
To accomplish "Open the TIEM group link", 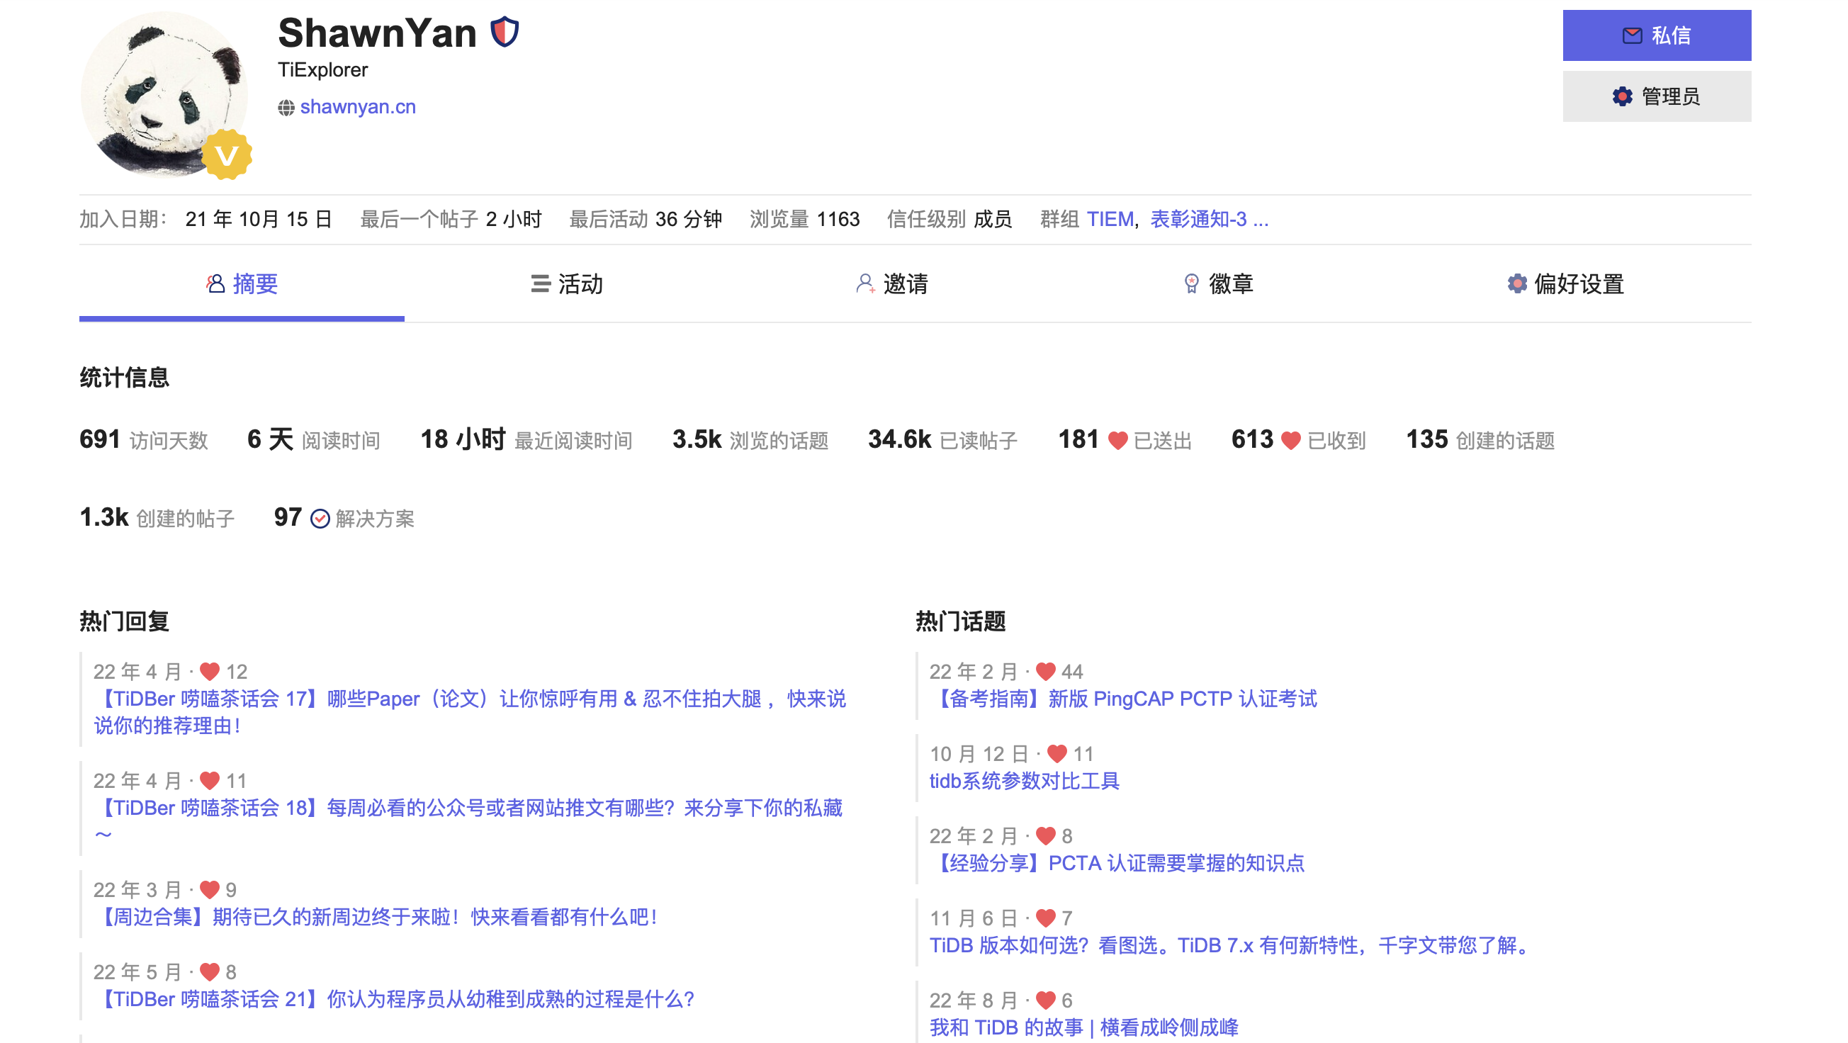I will 1110,219.
